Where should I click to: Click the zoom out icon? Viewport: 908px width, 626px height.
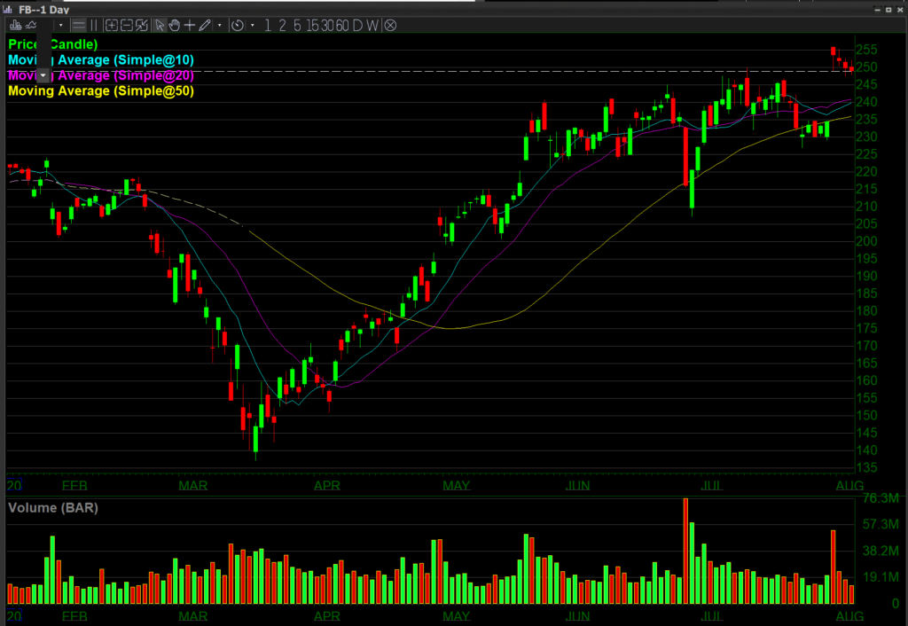click(x=127, y=25)
